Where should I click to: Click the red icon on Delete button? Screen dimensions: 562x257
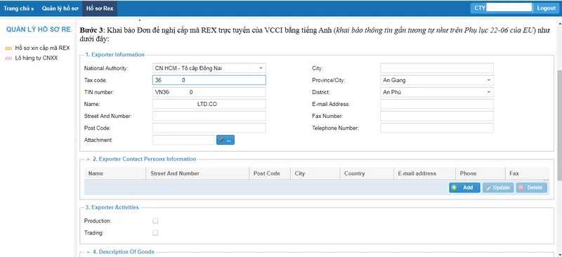[x=521, y=187]
